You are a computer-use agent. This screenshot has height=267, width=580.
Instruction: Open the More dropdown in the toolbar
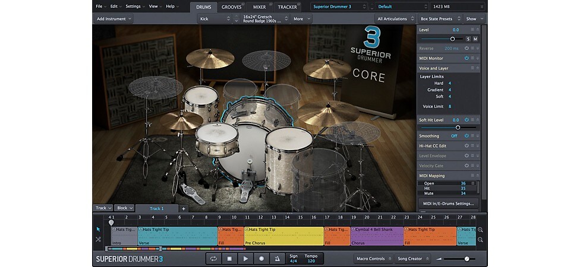coord(301,19)
